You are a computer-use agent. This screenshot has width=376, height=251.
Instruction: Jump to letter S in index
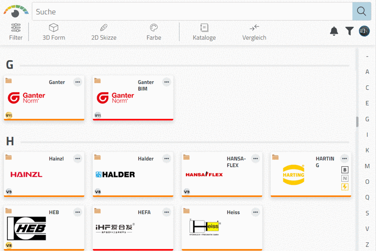(367, 213)
